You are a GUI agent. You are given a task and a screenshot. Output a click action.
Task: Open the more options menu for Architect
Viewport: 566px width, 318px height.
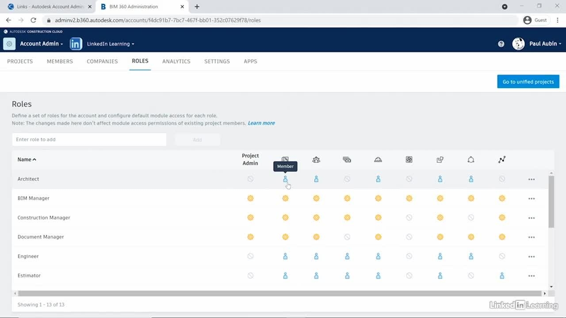tap(532, 179)
